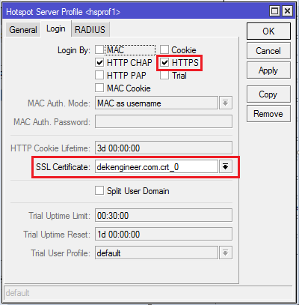This screenshot has height=305, width=299.
Task: Disable the HTTPS login checkbox
Action: 164,62
